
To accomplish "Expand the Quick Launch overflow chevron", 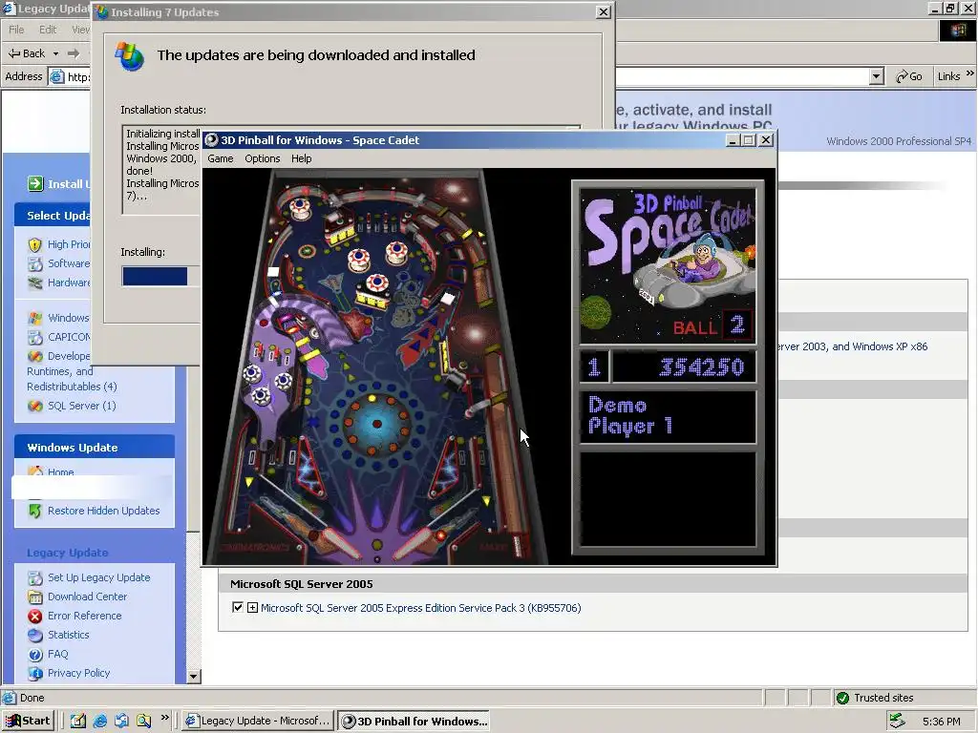I will [164, 718].
